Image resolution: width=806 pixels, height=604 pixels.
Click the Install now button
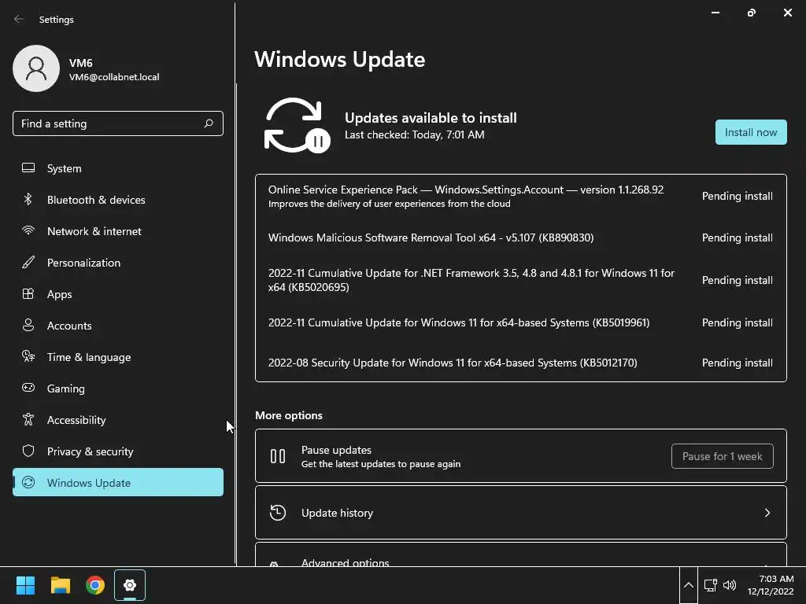[x=750, y=132]
